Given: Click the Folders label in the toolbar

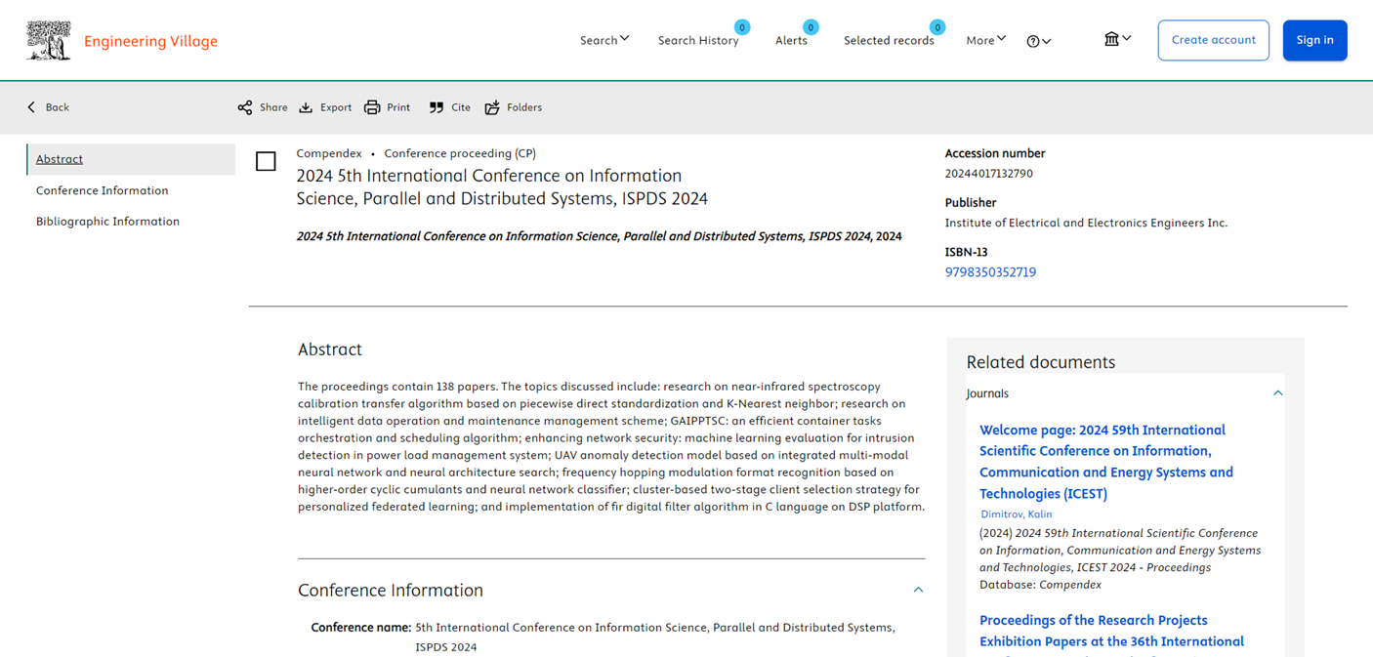Looking at the screenshot, I should 524,107.
